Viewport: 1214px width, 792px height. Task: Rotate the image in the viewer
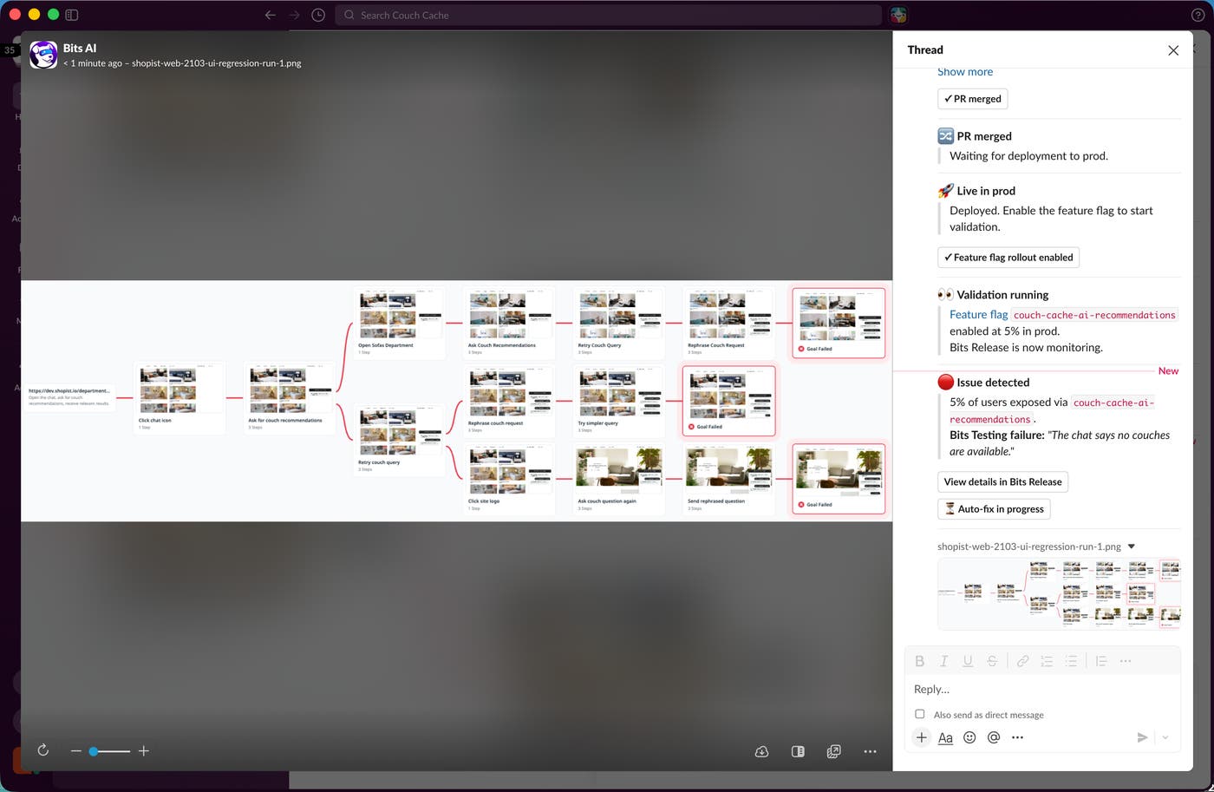pos(42,750)
